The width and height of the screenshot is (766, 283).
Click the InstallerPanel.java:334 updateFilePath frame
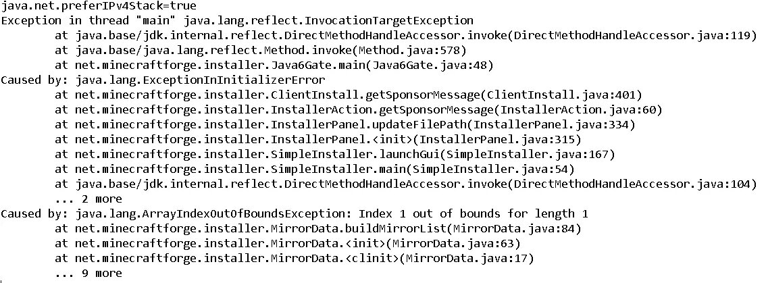(345, 125)
